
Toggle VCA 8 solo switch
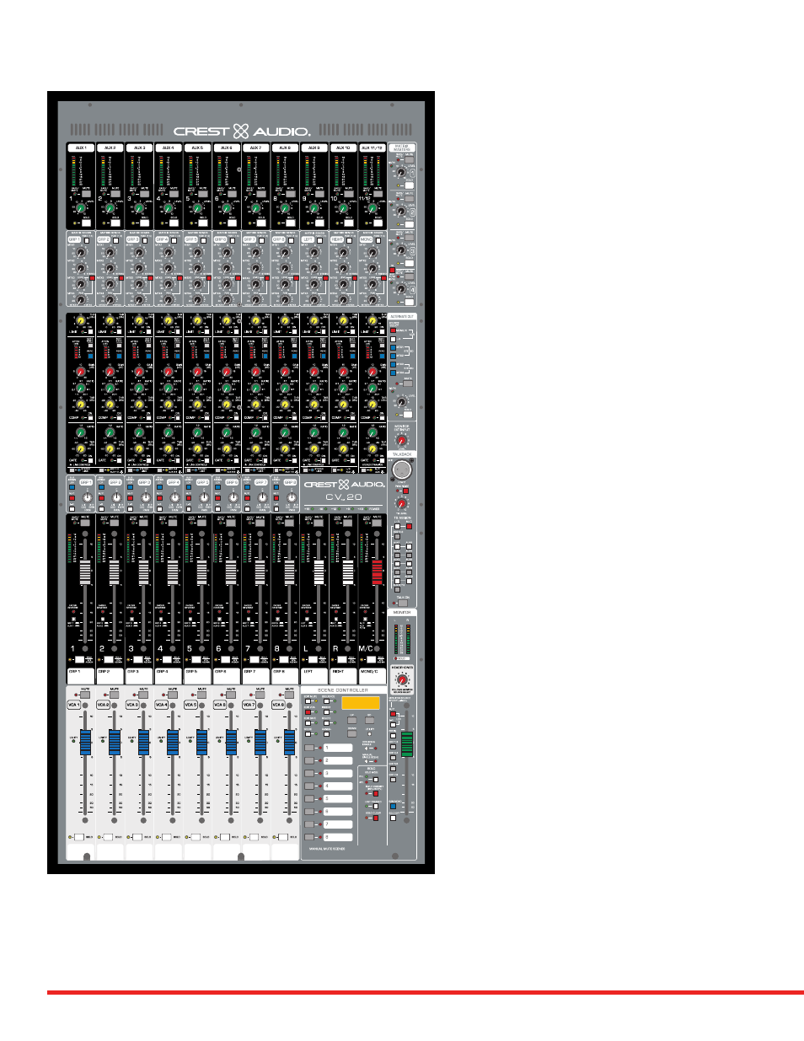tap(282, 837)
